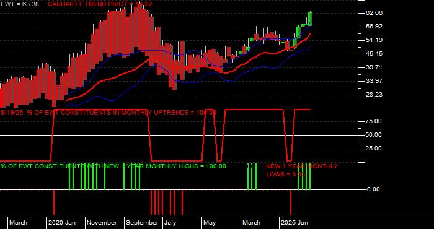Select the 39.71 price axis label
434x229 pixels.
pyautogui.click(x=374, y=67)
